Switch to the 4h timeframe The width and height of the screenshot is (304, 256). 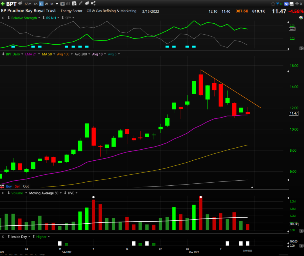point(36,4)
